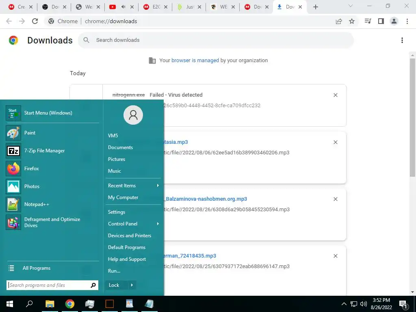Show hidden system tray icons
416x312 pixels.
pos(344,304)
